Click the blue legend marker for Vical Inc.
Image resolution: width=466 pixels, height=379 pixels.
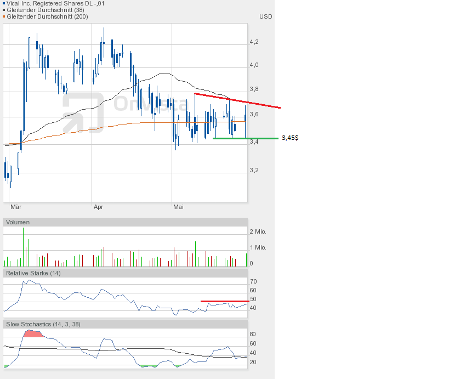pos(4,4)
